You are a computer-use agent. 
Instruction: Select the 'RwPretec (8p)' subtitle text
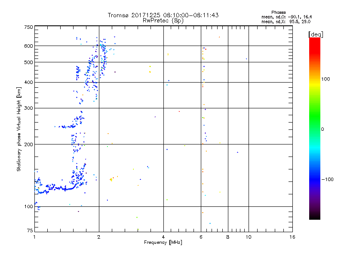tap(163, 21)
